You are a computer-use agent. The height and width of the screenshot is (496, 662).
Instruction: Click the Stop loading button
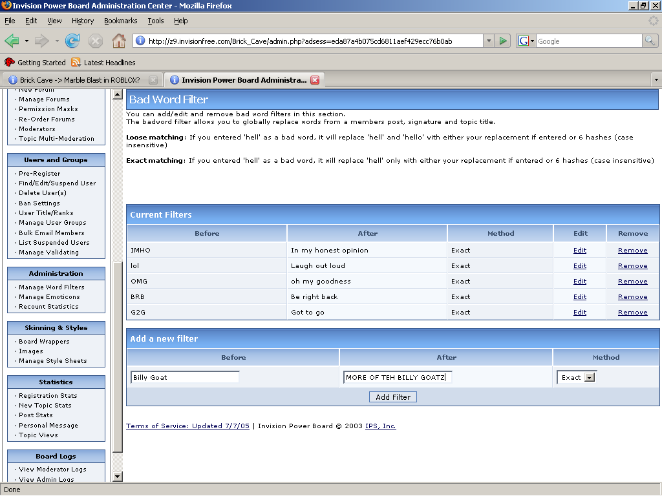96,41
